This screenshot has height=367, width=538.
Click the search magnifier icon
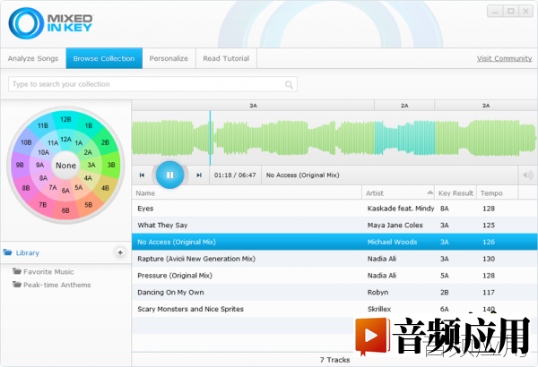[x=289, y=84]
